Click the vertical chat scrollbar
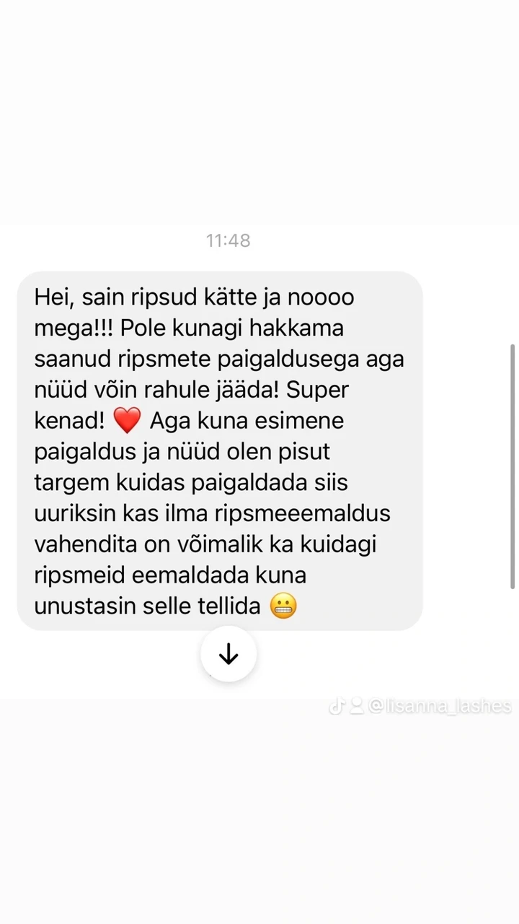Viewport: 519px width, 924px height. click(513, 466)
